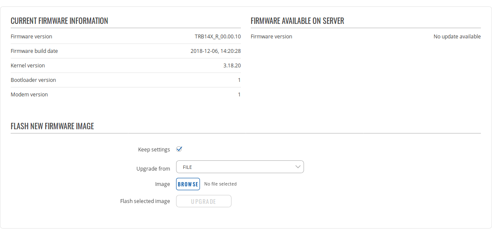492x235 pixels.
Task: Click the Kernel version row label
Action: coord(28,66)
